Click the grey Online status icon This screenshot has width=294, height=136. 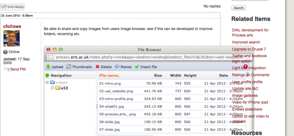(6, 52)
